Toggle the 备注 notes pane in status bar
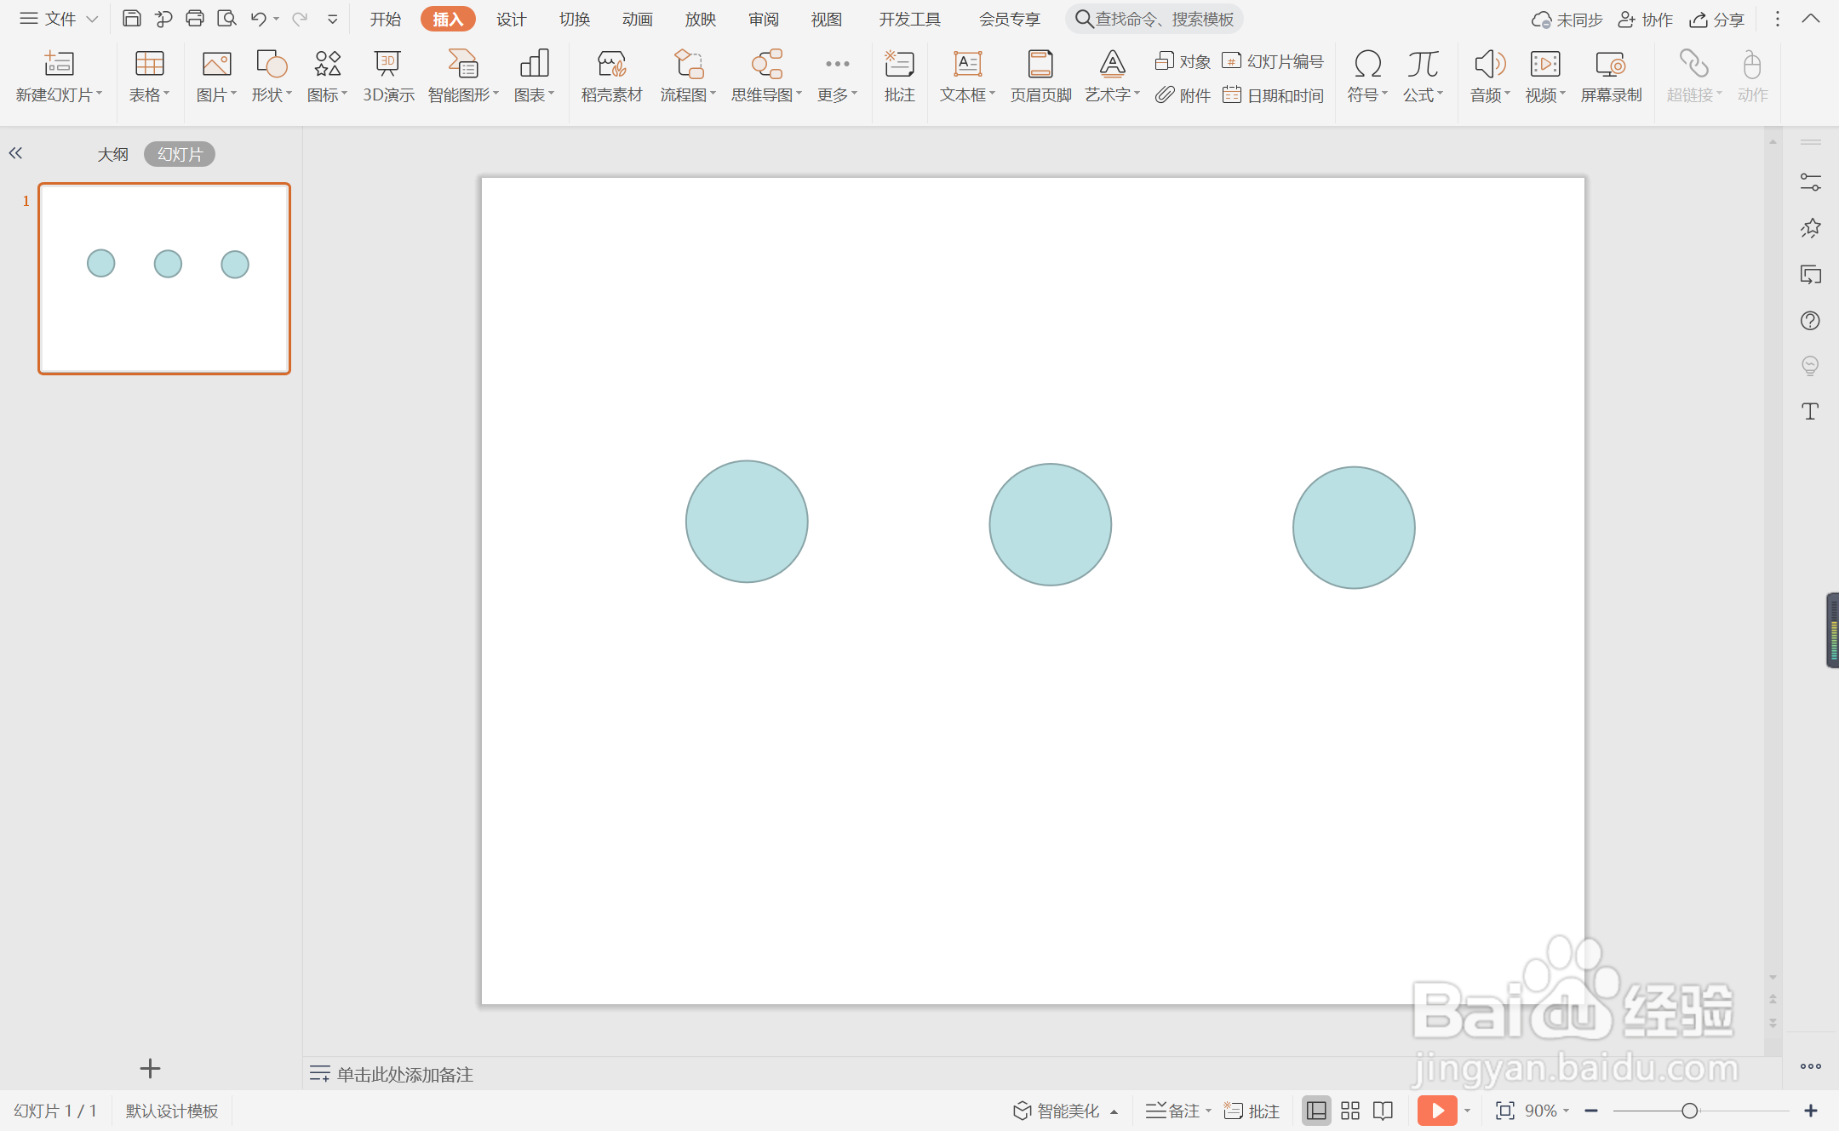This screenshot has height=1131, width=1839. (1175, 1111)
